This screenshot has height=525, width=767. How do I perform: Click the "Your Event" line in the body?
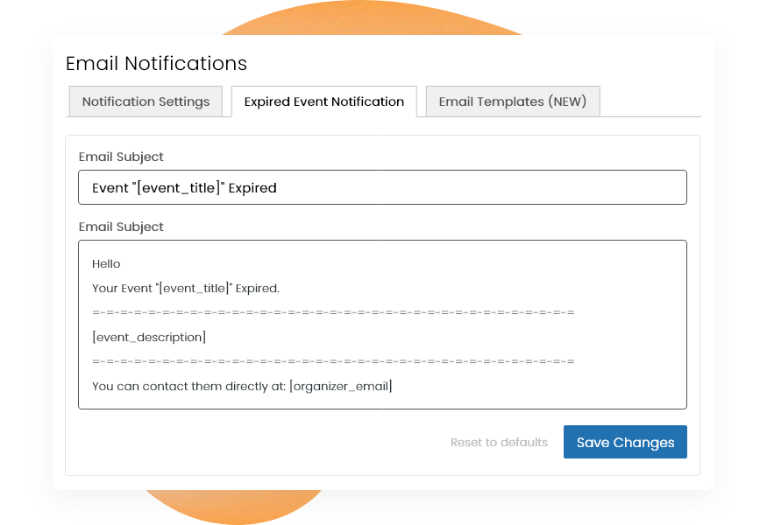click(x=184, y=288)
